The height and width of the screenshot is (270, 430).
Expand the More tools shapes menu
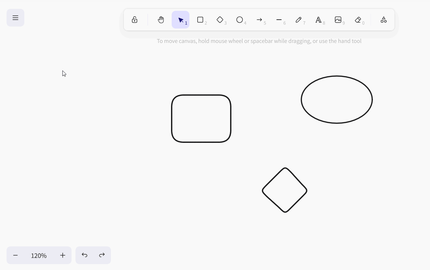click(383, 20)
